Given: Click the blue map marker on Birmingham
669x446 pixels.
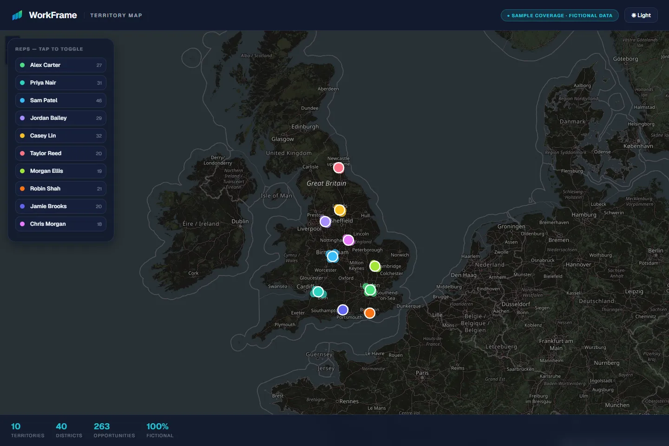Looking at the screenshot, I should click(x=332, y=256).
